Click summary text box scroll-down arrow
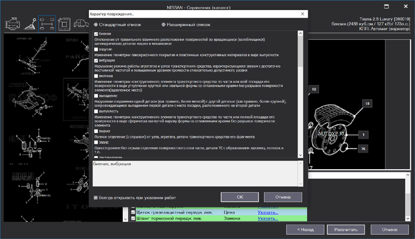Image resolution: width=415 pixels, height=239 pixels. (301, 184)
